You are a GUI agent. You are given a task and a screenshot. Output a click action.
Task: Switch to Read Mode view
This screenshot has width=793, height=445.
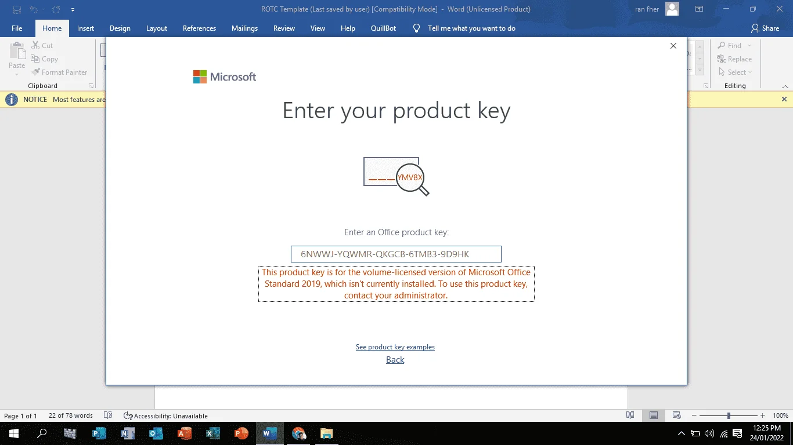(630, 415)
